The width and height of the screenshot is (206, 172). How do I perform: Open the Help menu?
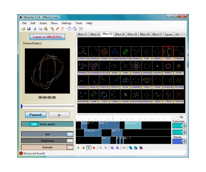(x=89, y=23)
